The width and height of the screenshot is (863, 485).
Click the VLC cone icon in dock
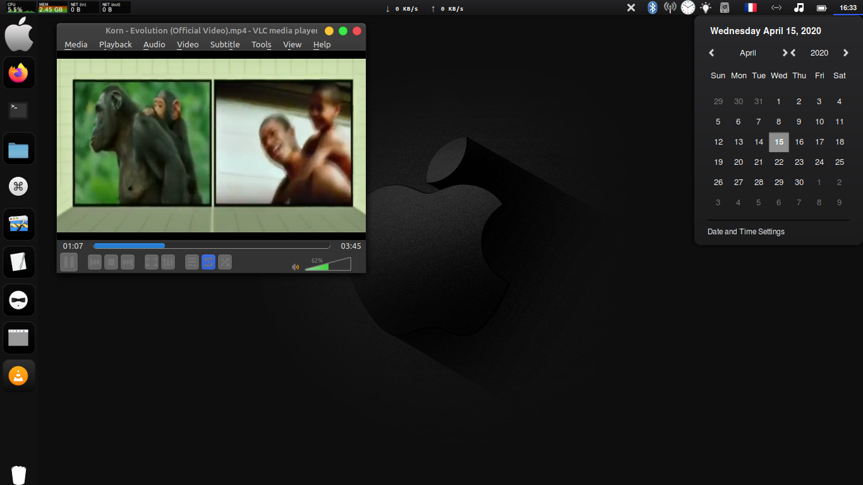coord(19,376)
